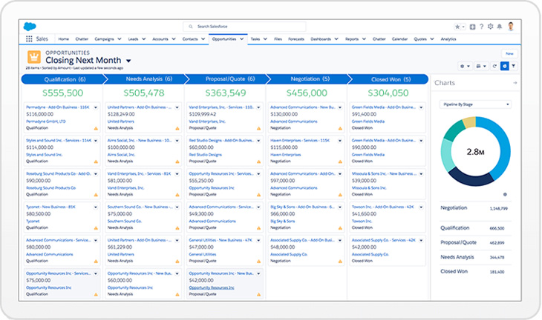Open chart settings gear below donut

505,195
